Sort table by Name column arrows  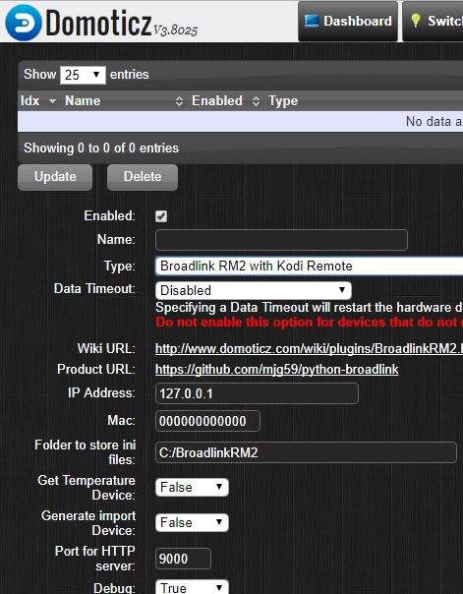pyautogui.click(x=179, y=101)
